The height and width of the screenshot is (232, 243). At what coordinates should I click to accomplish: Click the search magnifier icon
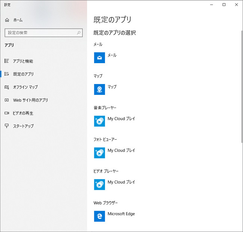point(79,33)
